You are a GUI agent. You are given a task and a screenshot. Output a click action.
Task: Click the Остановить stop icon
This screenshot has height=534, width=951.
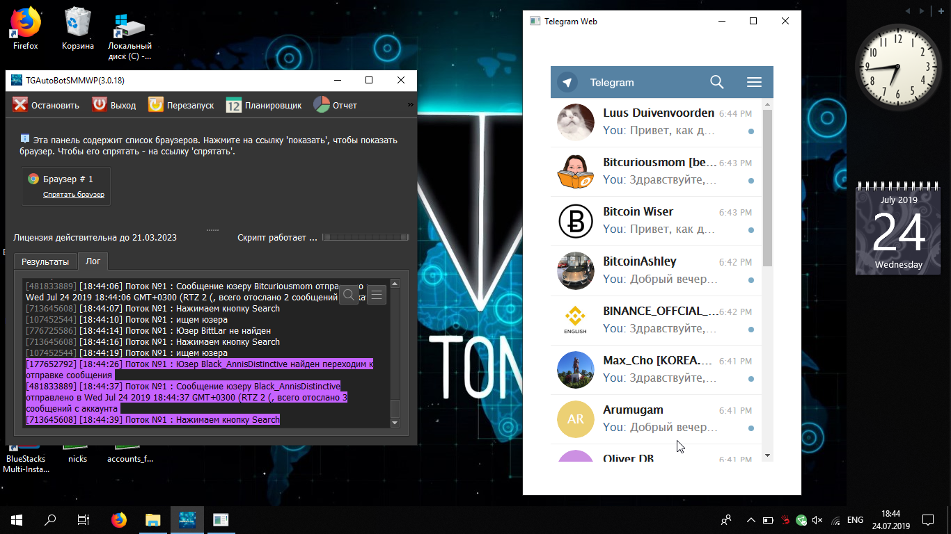click(x=21, y=105)
